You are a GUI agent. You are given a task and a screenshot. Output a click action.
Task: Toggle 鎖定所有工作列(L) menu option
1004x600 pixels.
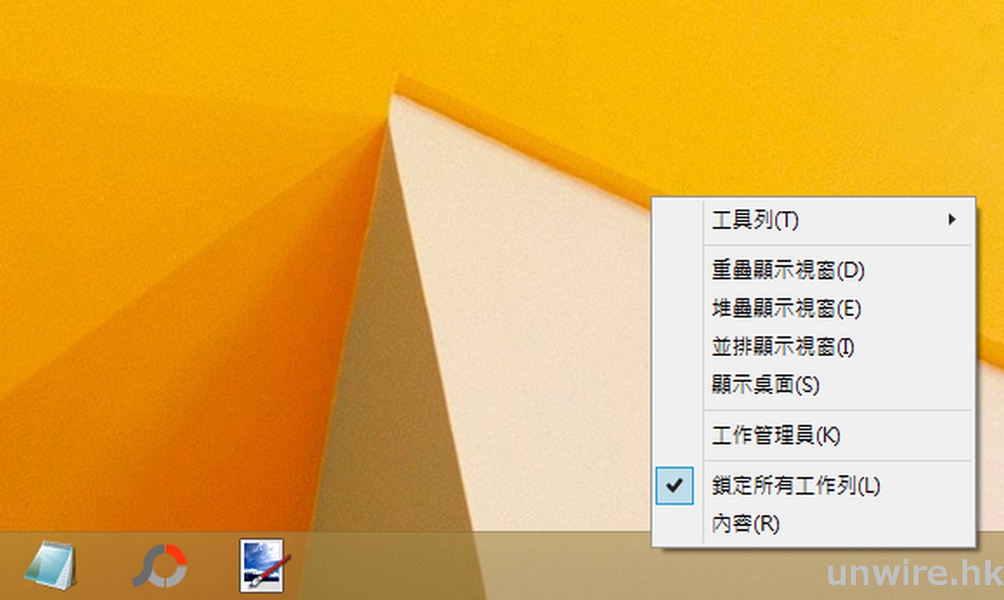point(795,486)
